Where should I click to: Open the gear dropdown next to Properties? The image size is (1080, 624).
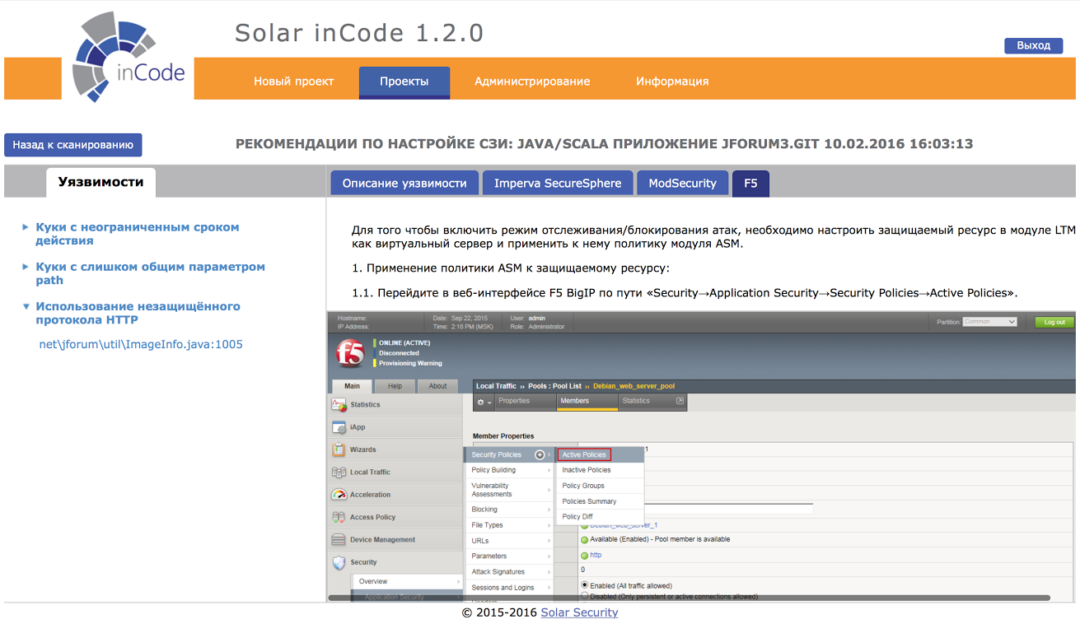click(x=484, y=402)
